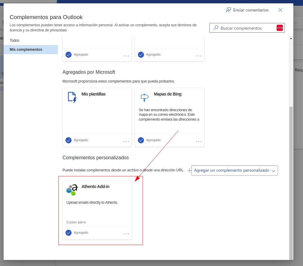This screenshot has width=303, height=266.
Task: Toggle the Agregado checkmark for Mis plantillas
Action: [x=69, y=140]
